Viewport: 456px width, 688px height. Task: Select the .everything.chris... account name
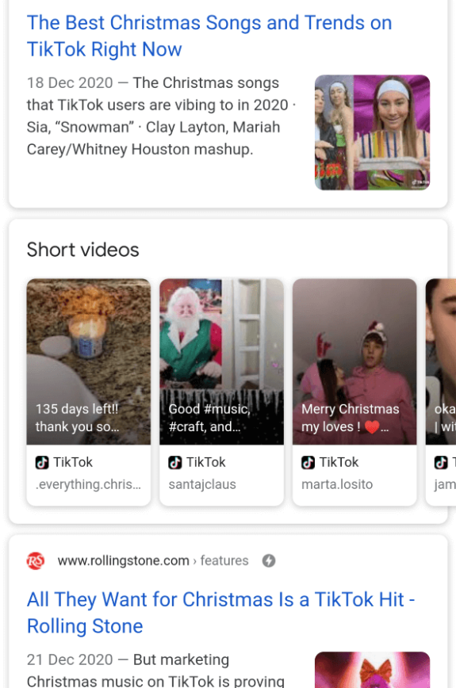88,484
